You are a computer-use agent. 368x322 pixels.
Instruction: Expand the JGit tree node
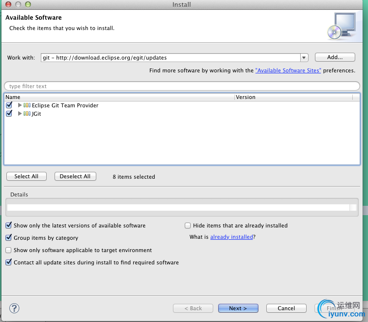(x=20, y=114)
